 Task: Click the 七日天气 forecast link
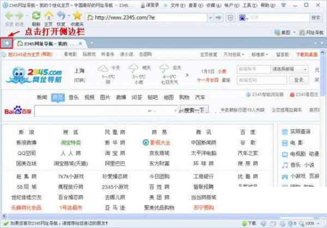click(x=169, y=82)
